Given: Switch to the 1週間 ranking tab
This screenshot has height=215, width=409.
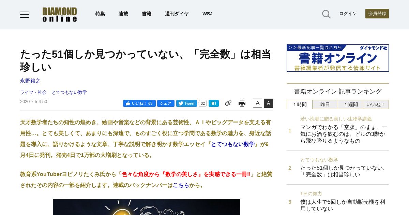Looking at the screenshot, I should coord(350,104).
